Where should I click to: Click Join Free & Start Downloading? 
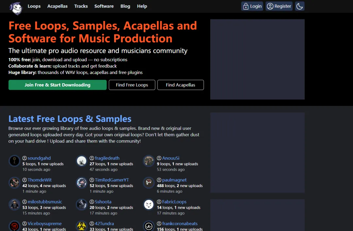click(x=58, y=85)
